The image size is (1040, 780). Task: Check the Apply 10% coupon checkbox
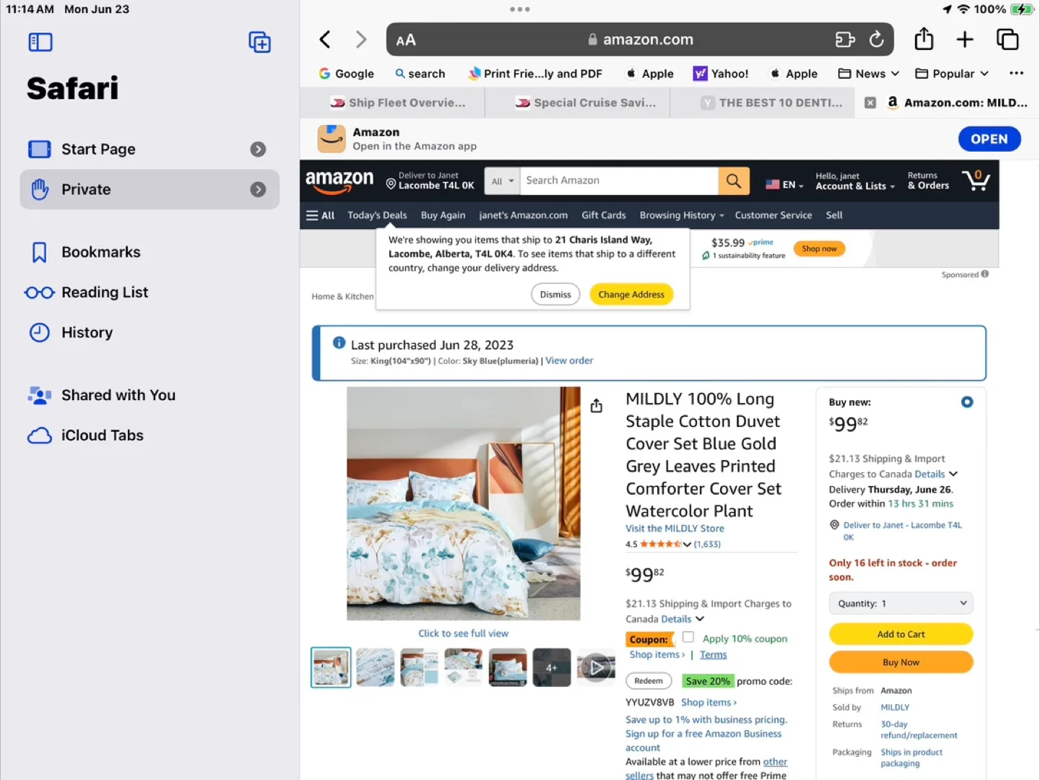click(x=688, y=637)
